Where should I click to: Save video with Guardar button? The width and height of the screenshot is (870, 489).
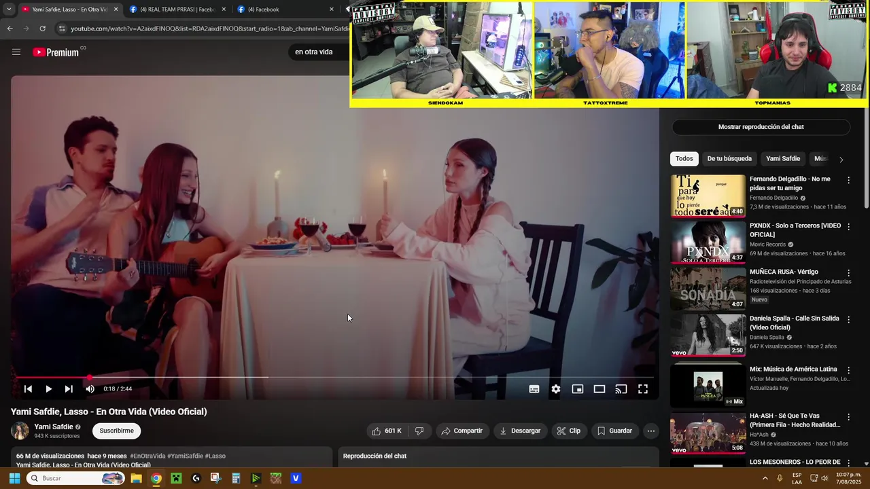coord(614,431)
